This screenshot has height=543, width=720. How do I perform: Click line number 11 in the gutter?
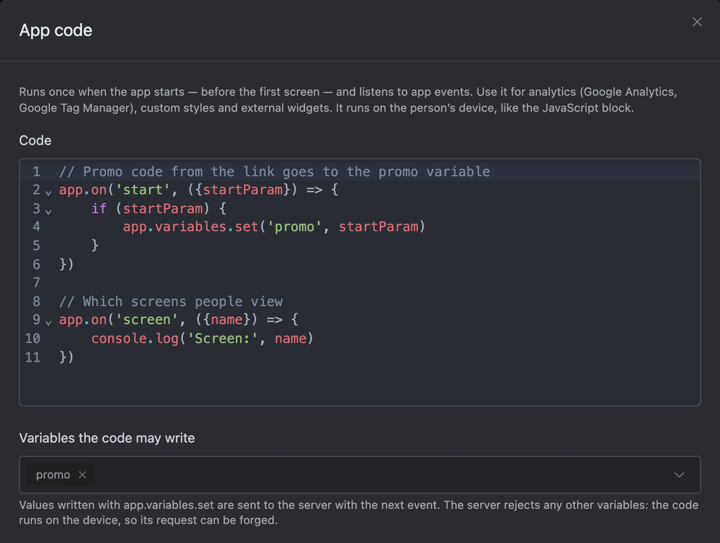(x=33, y=357)
